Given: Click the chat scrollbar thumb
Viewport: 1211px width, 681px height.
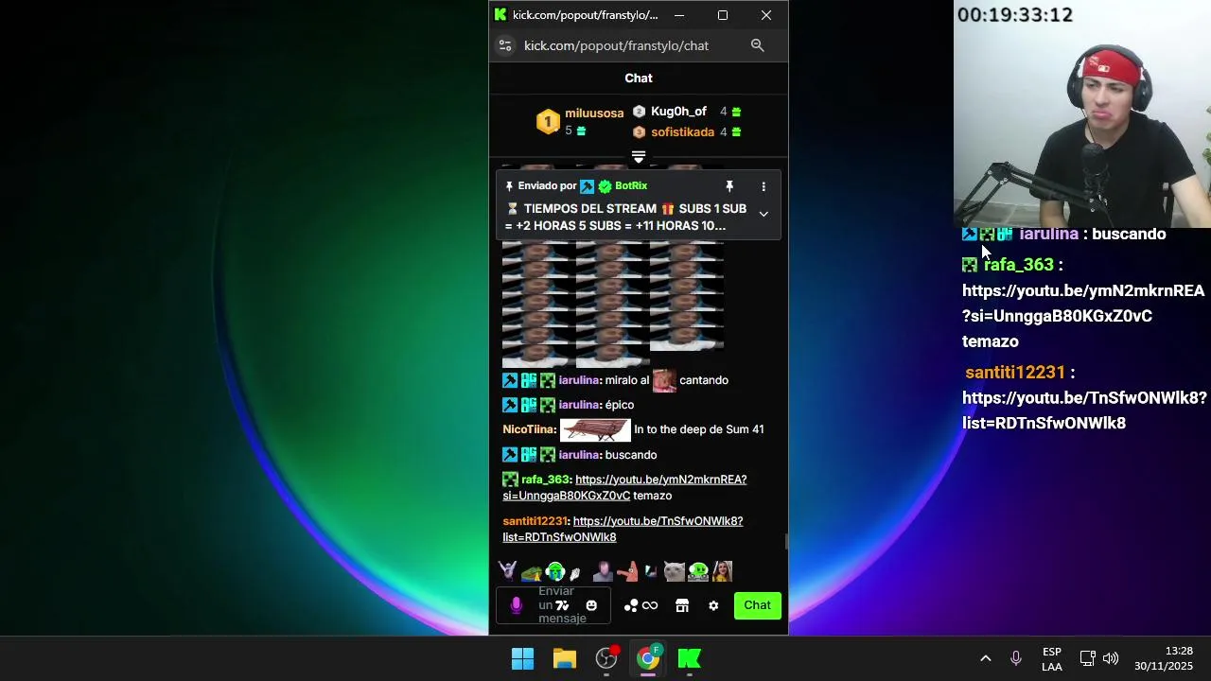Looking at the screenshot, I should point(785,541).
